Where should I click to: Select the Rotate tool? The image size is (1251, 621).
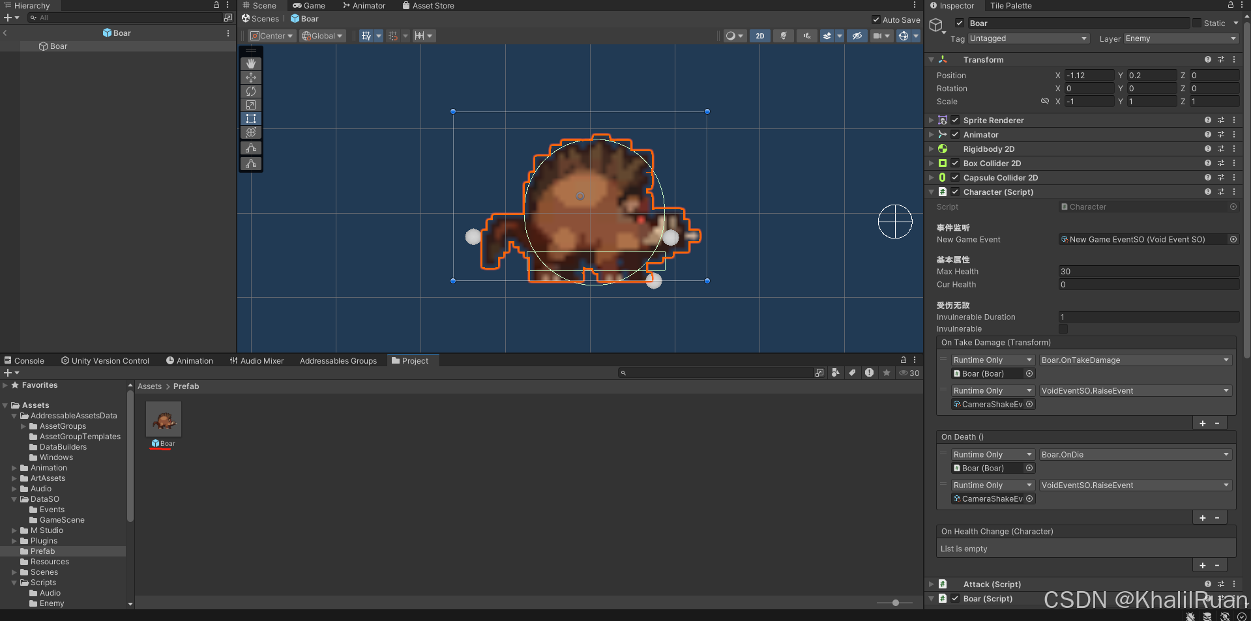251,91
